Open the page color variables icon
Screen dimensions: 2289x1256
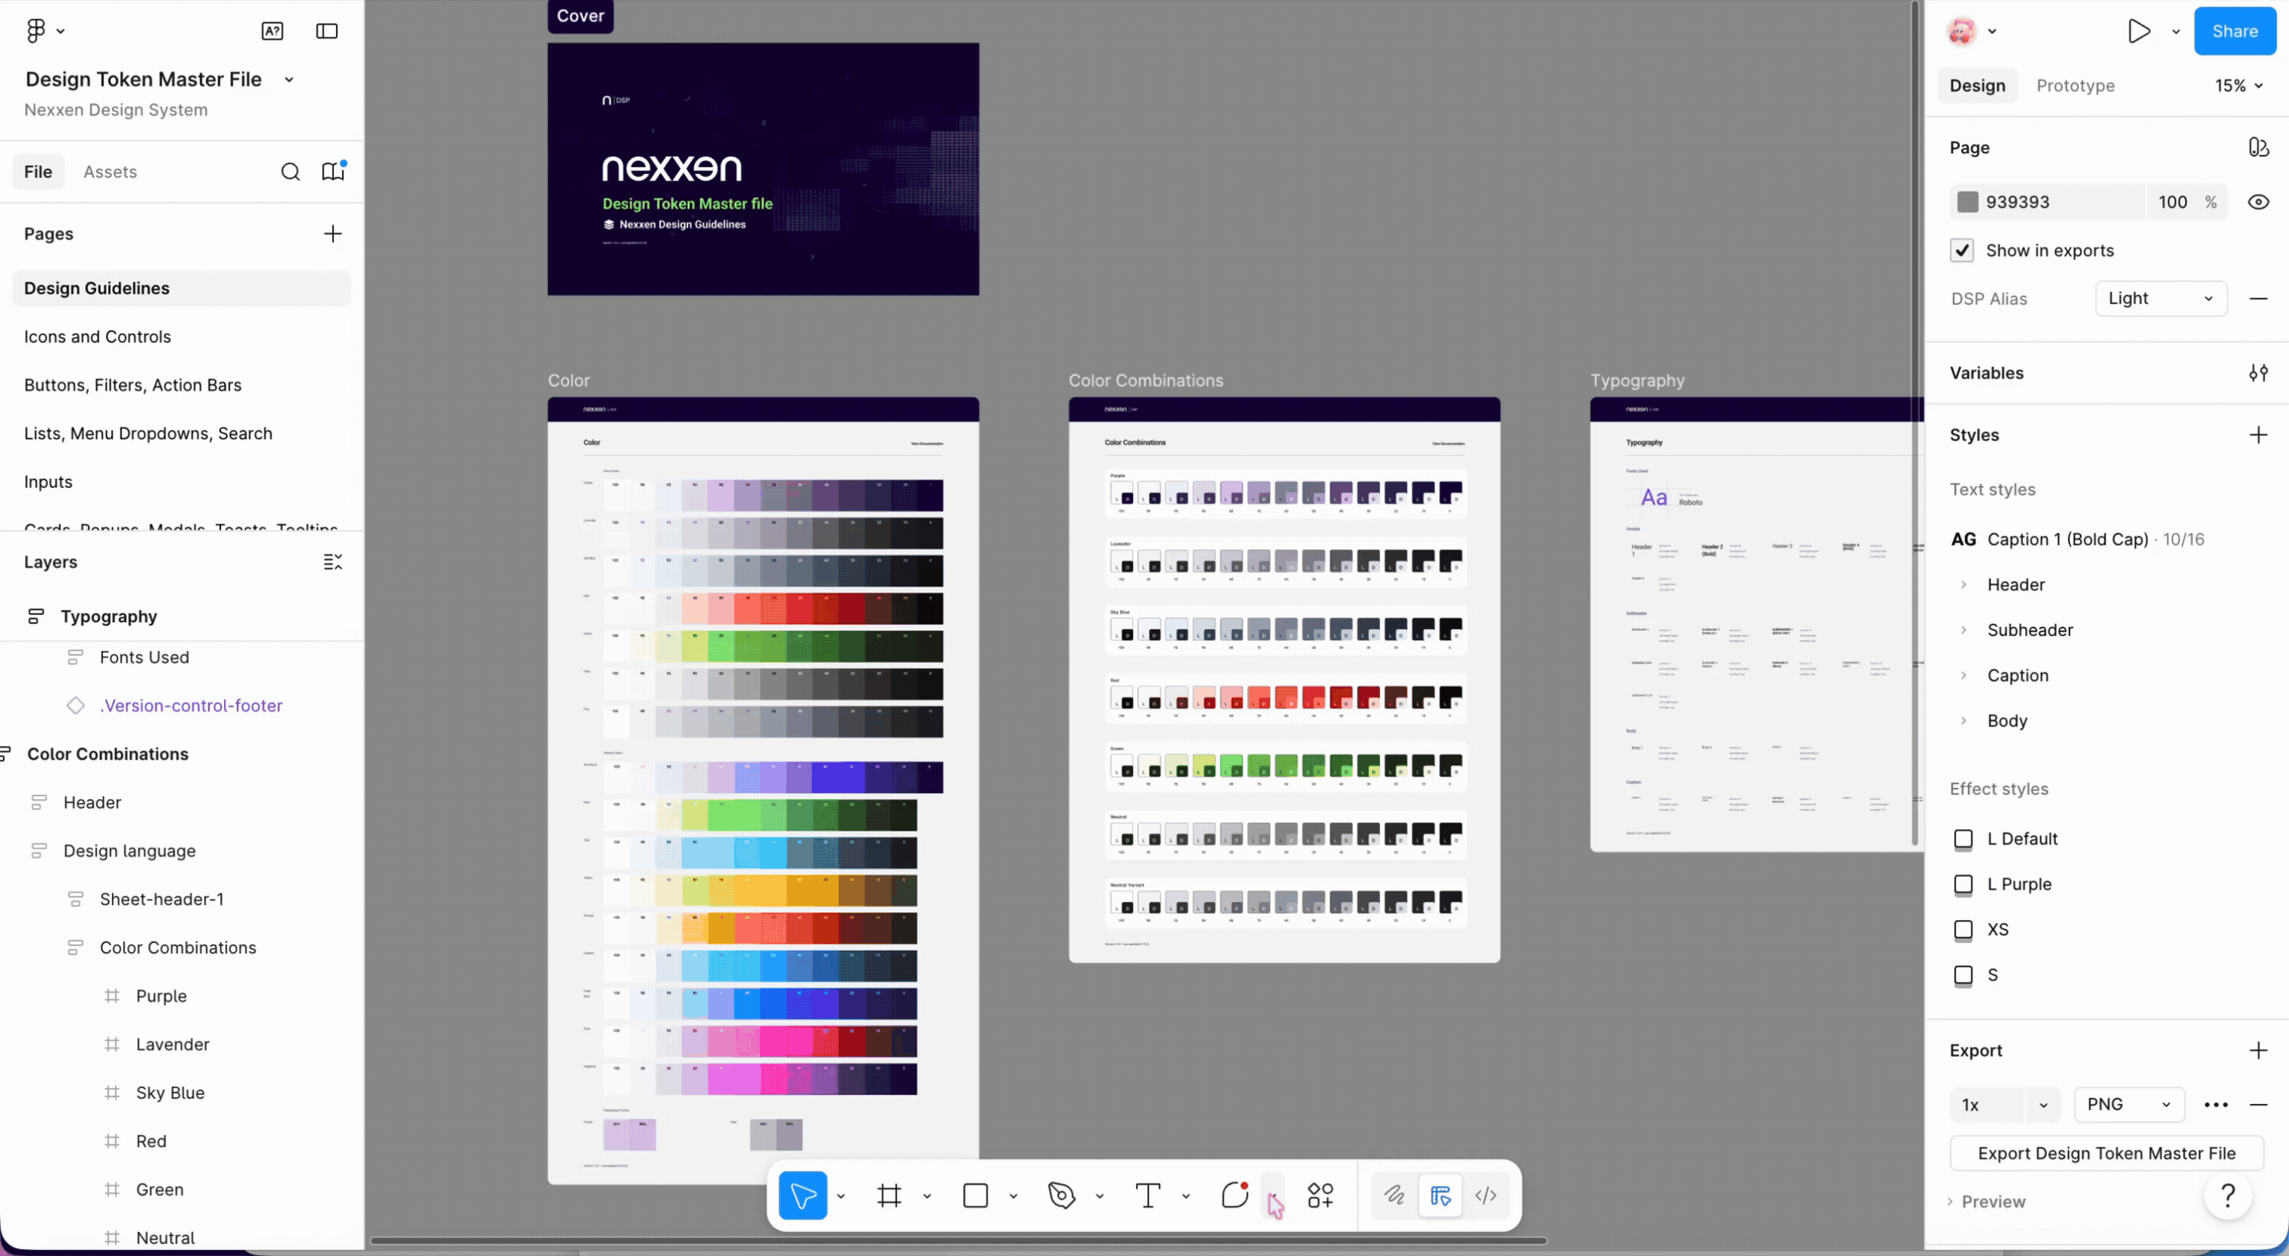coord(2258,148)
